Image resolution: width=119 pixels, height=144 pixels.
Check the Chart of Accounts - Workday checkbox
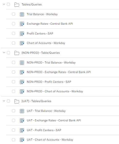[x=14, y=43]
